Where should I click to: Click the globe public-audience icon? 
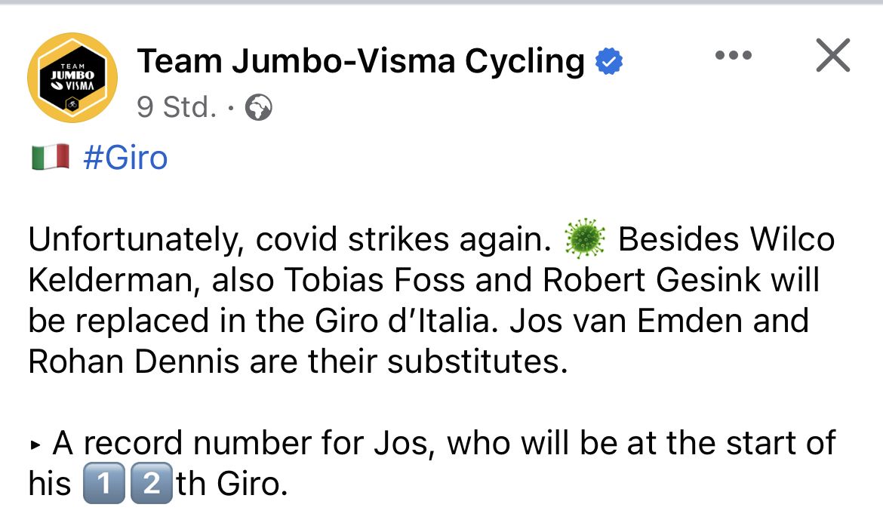point(259,109)
